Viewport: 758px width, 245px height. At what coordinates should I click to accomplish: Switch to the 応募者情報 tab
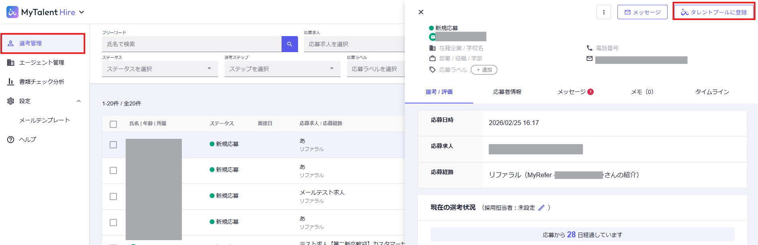(507, 92)
